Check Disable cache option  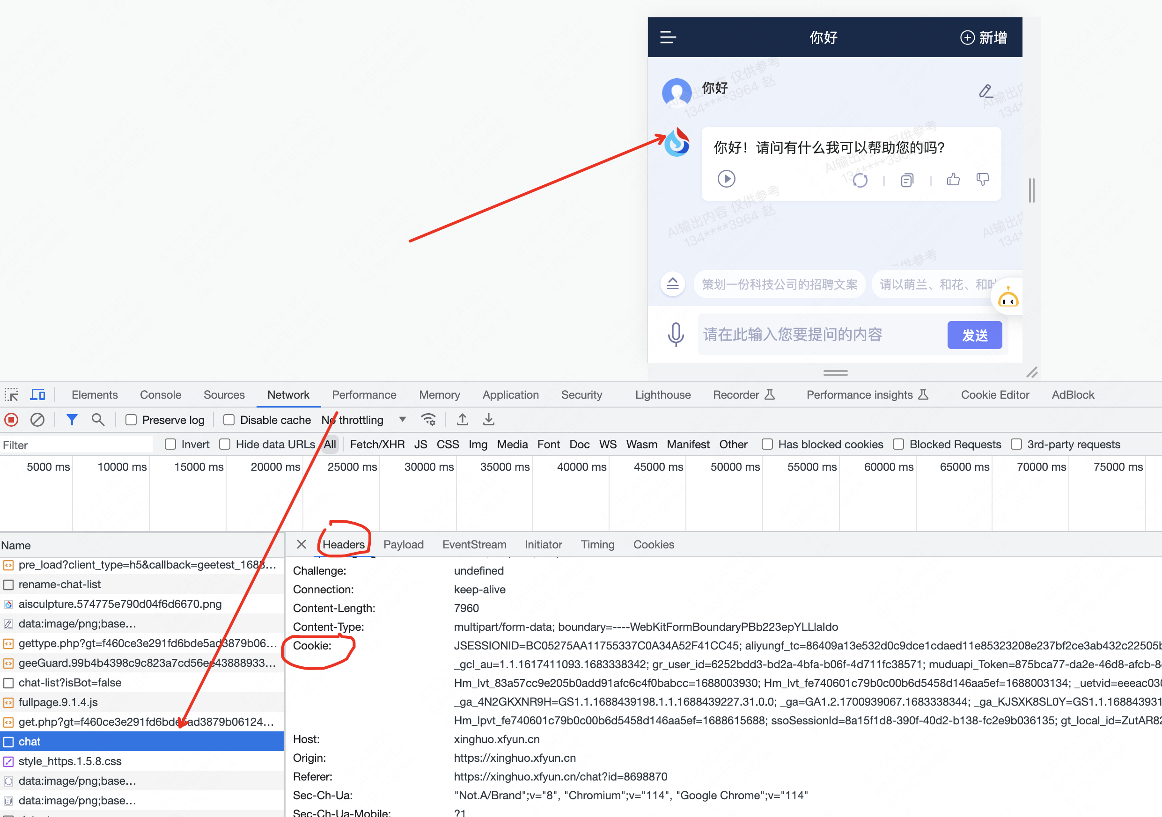(x=229, y=420)
